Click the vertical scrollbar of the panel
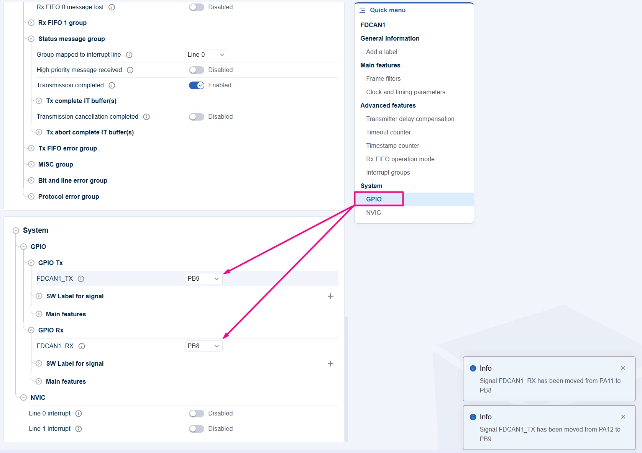642x453 pixels. pyautogui.click(x=346, y=379)
